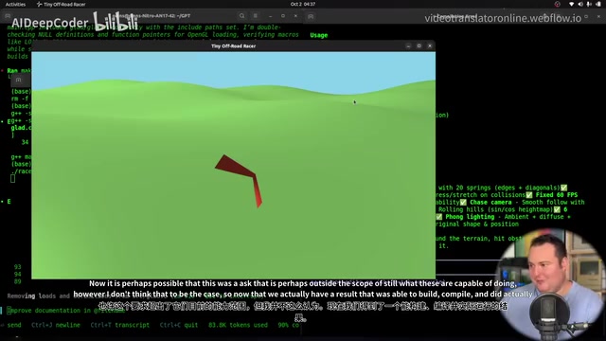Open the clock showing Oct 2 04:37

coord(303,4)
